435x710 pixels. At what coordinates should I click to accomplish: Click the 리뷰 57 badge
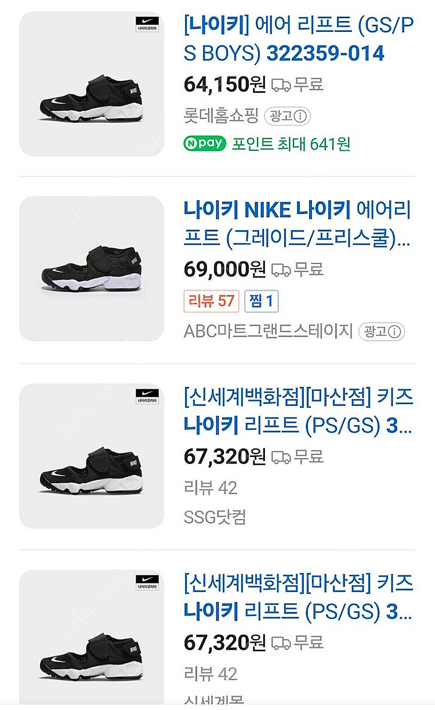(211, 300)
